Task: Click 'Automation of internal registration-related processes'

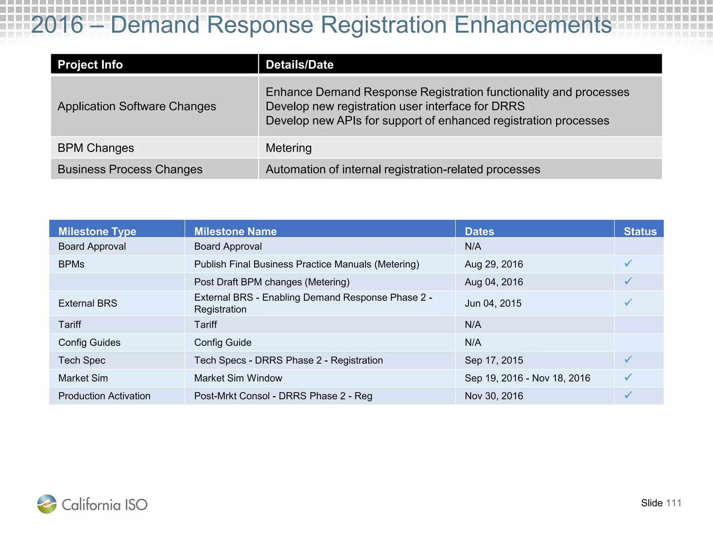Action: pos(403,169)
